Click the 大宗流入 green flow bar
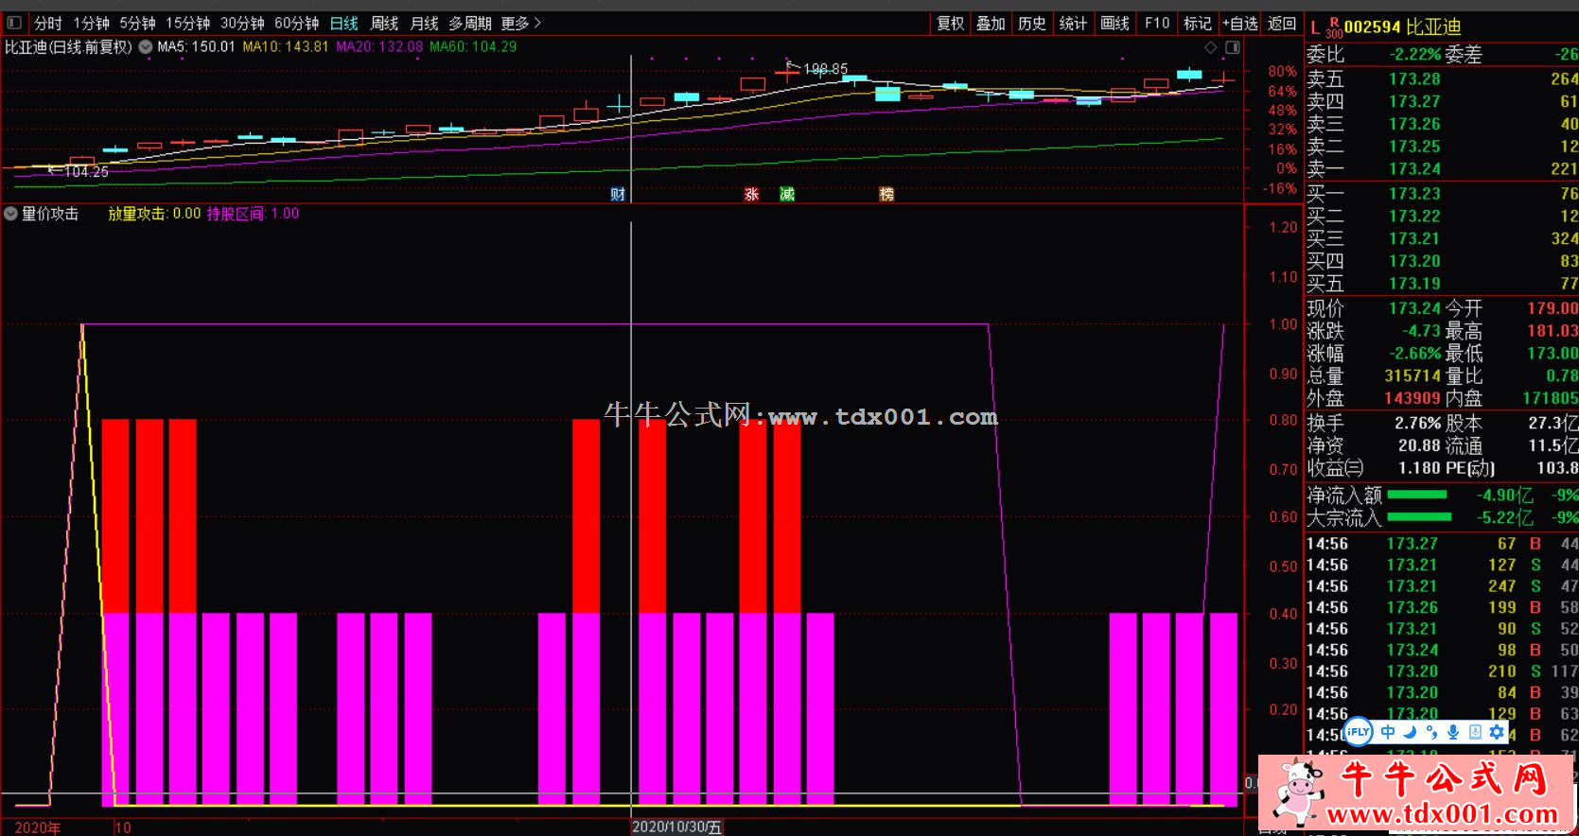 (x=1419, y=516)
